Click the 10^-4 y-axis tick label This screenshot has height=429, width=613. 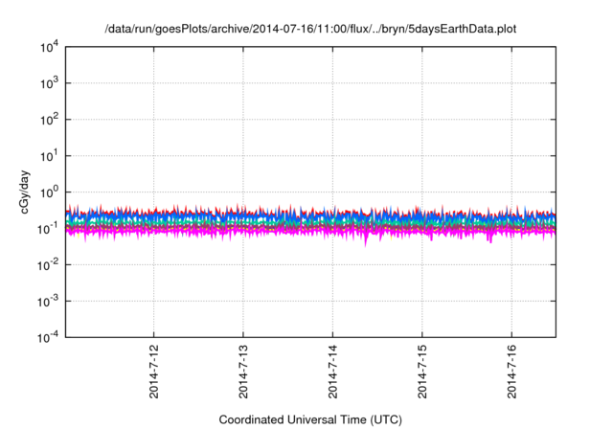pyautogui.click(x=48, y=337)
